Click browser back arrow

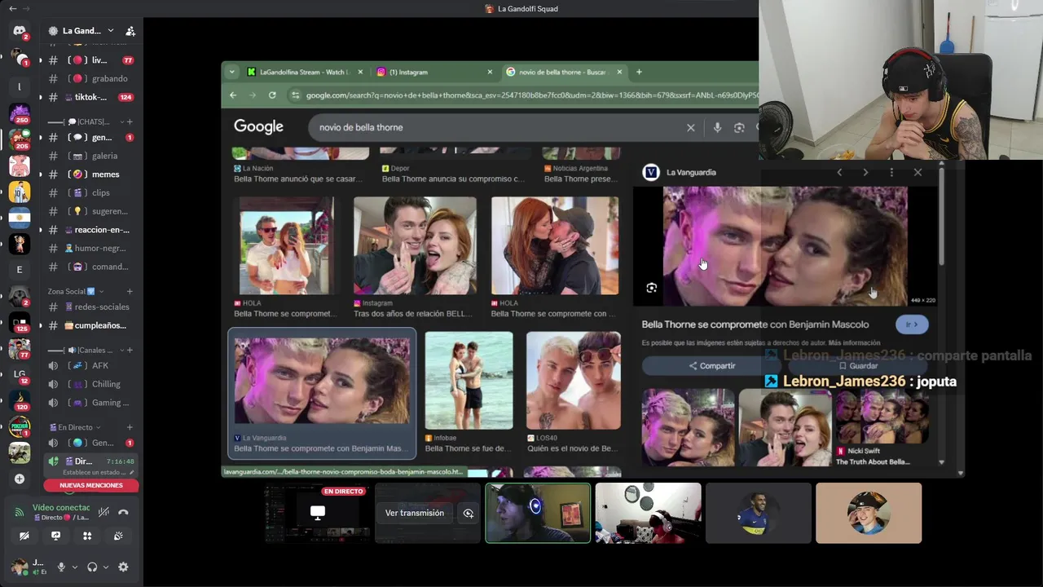(x=233, y=95)
